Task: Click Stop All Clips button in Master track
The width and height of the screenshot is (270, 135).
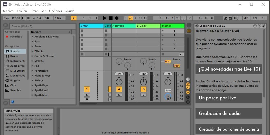Action: (x=163, y=54)
